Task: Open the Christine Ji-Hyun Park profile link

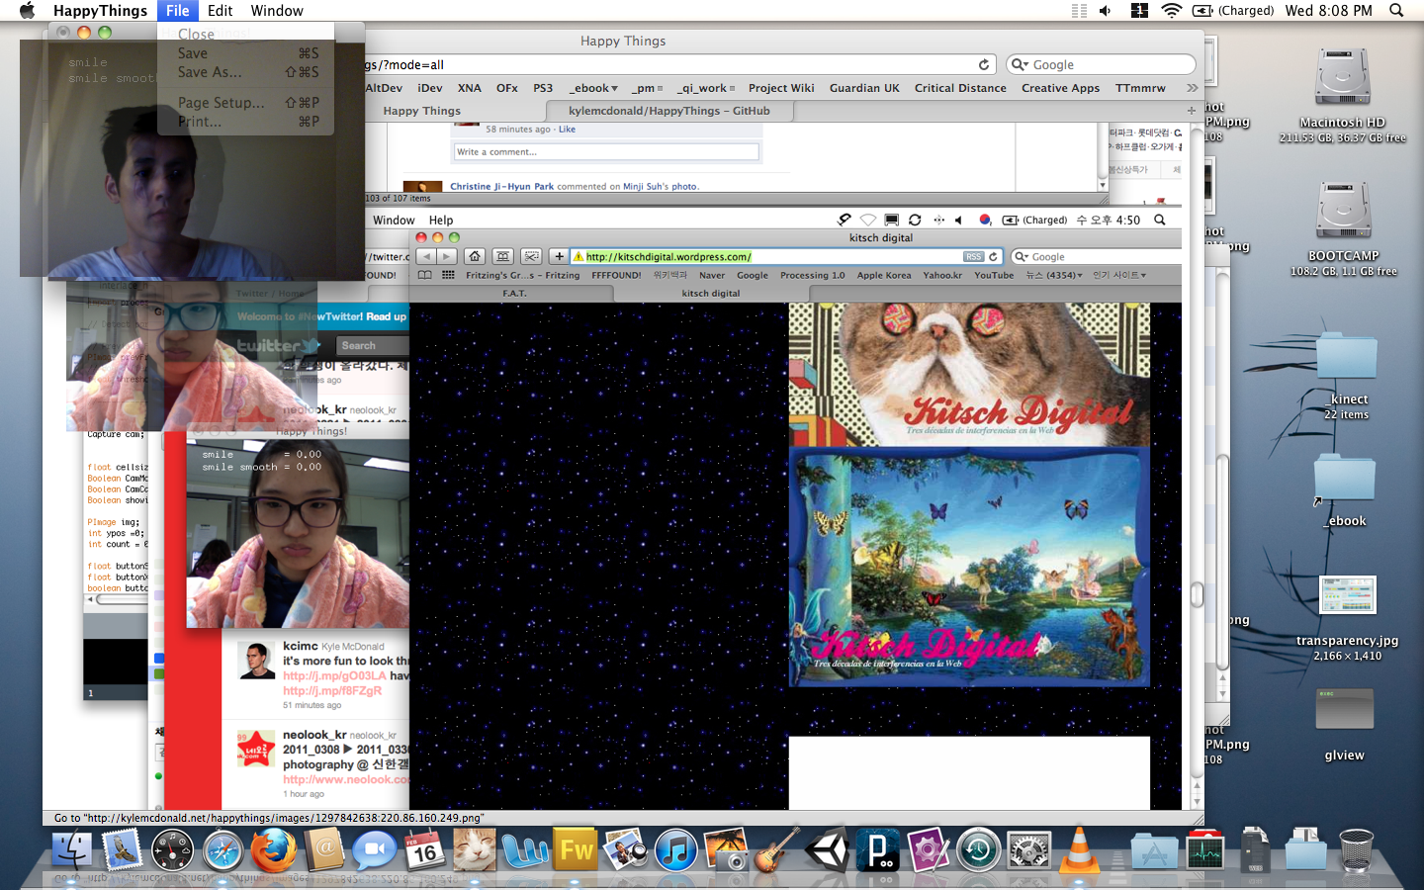Action: 501,186
